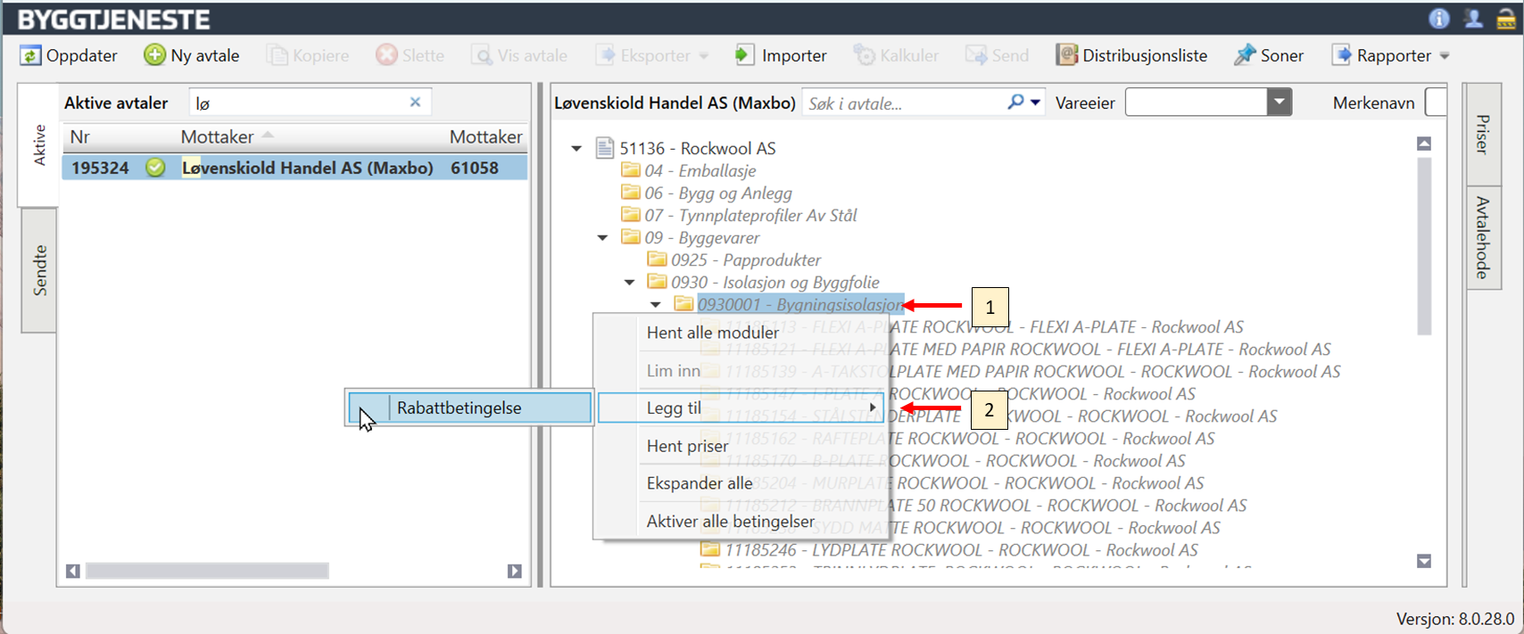Open the info icon in title bar
This screenshot has height=634, width=1524.
(x=1438, y=19)
